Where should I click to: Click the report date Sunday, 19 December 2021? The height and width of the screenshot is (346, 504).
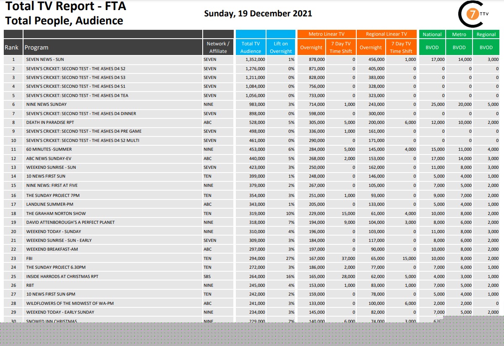click(x=258, y=13)
